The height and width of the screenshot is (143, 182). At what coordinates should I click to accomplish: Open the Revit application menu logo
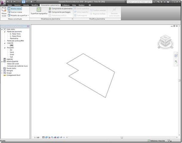pyautogui.click(x=3, y=3)
